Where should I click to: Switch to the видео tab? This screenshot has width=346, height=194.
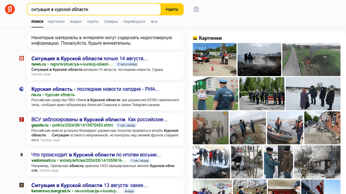pyautogui.click(x=76, y=21)
